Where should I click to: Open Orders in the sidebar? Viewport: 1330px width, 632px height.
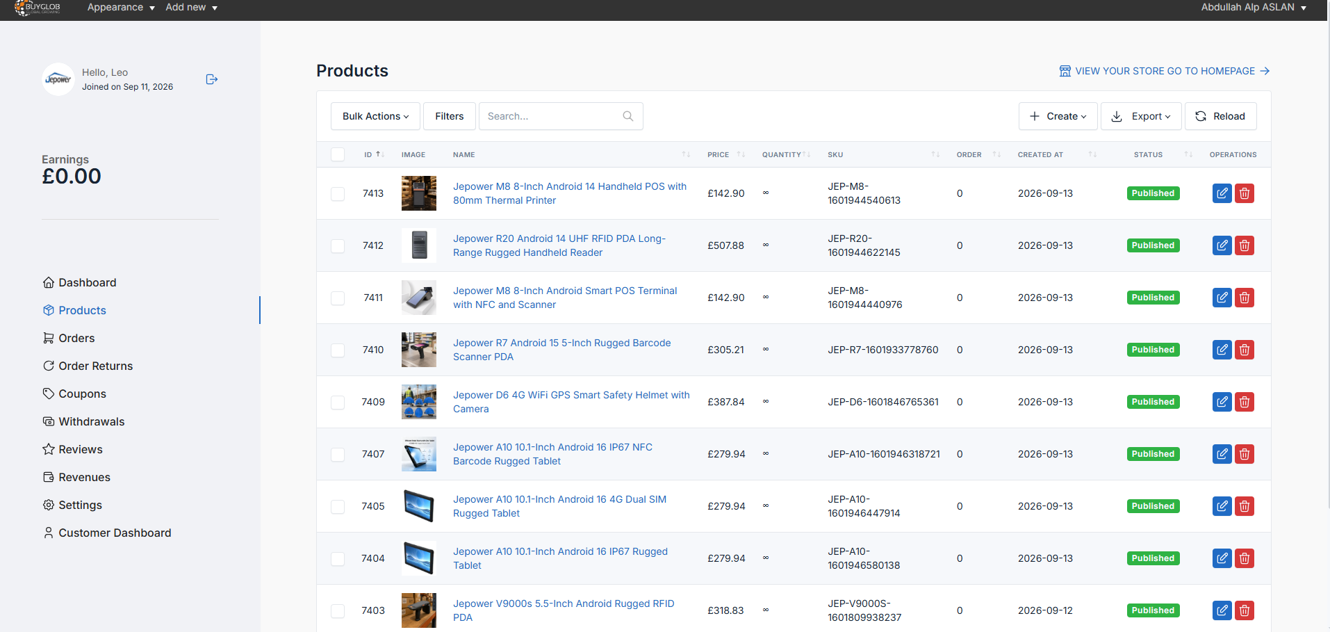click(x=69, y=338)
